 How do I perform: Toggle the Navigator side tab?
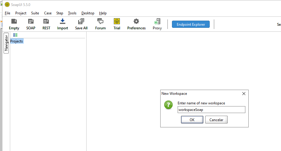(6, 43)
